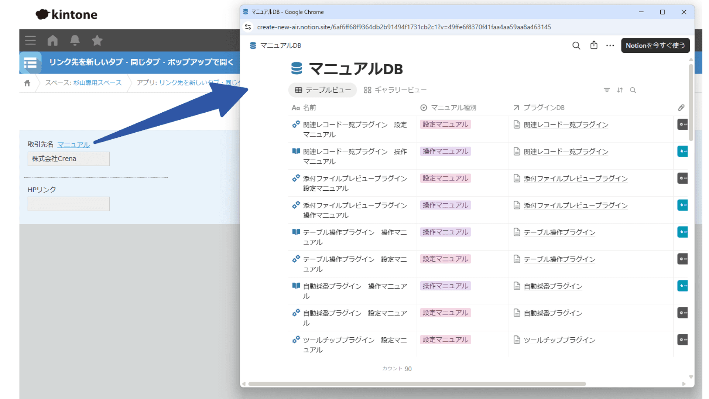Click Notion database sort icon
This screenshot has width=709, height=399.
click(620, 90)
